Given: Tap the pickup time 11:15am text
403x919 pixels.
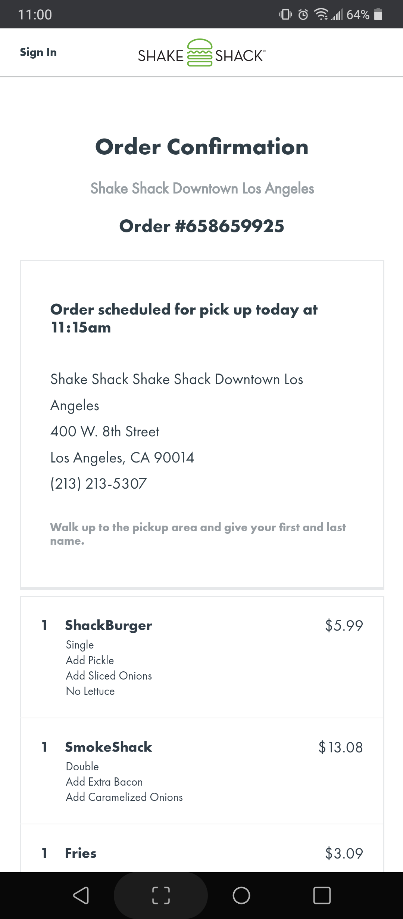Looking at the screenshot, I should pos(81,328).
